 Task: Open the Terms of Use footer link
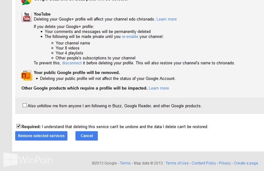[177, 163]
